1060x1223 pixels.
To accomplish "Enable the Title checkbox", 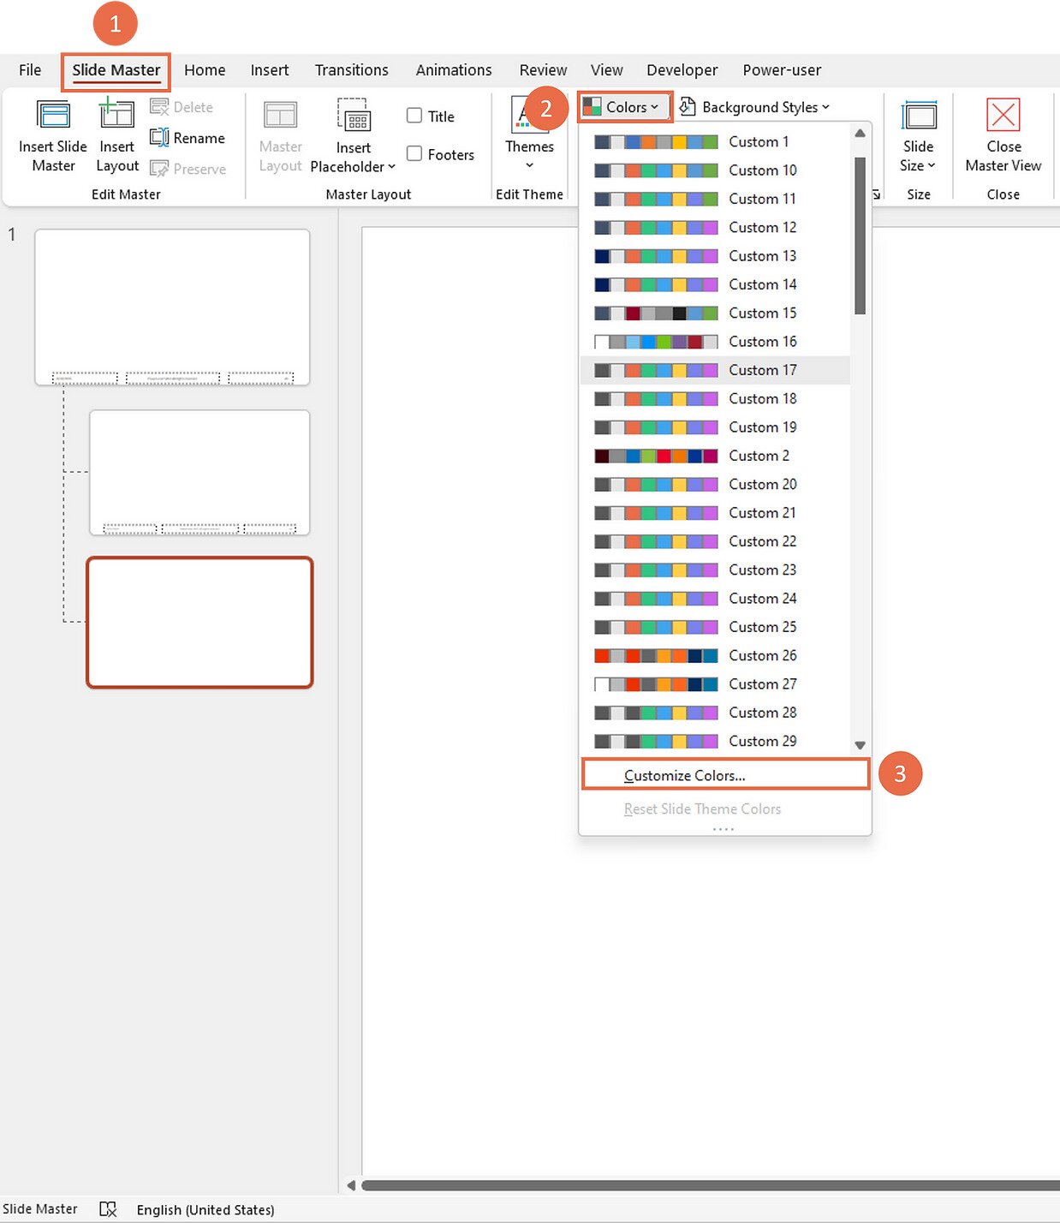I will coord(415,116).
